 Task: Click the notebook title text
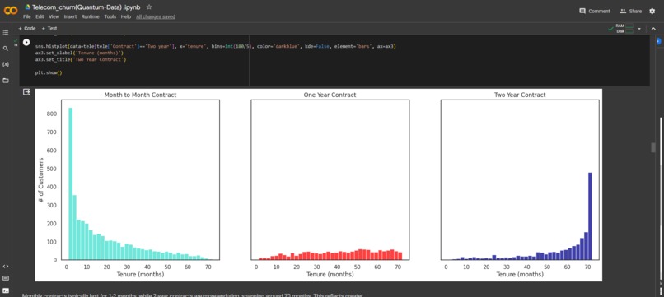point(87,7)
